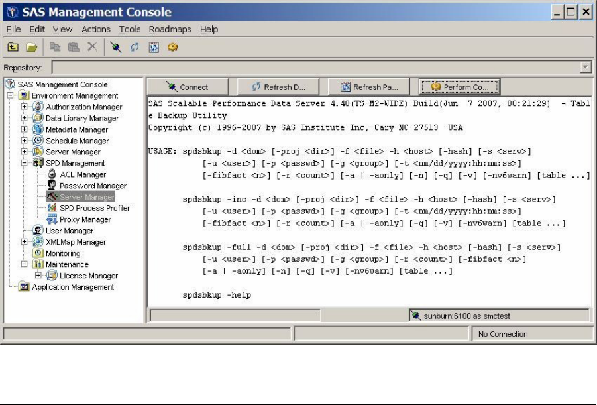Click the Connect button
This screenshot has width=597, height=405.
[x=188, y=87]
